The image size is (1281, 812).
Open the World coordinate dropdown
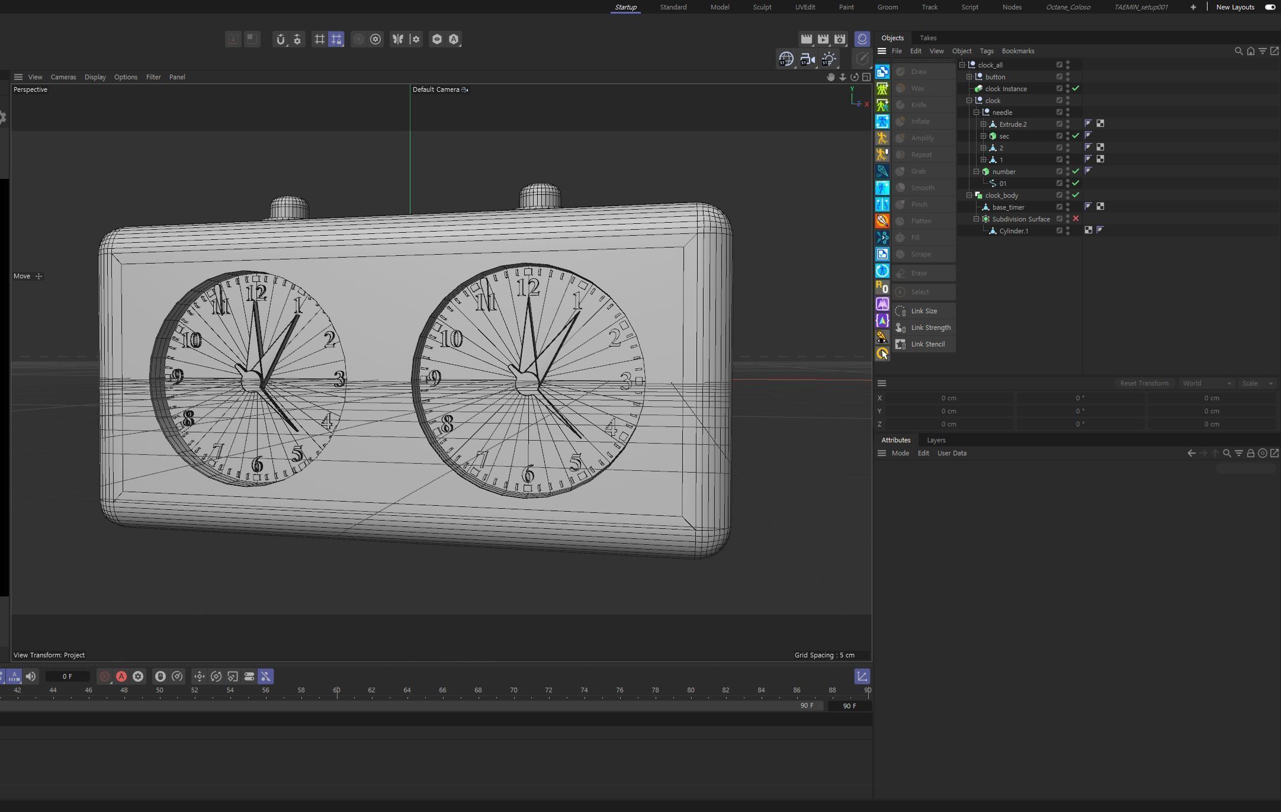pyautogui.click(x=1206, y=383)
